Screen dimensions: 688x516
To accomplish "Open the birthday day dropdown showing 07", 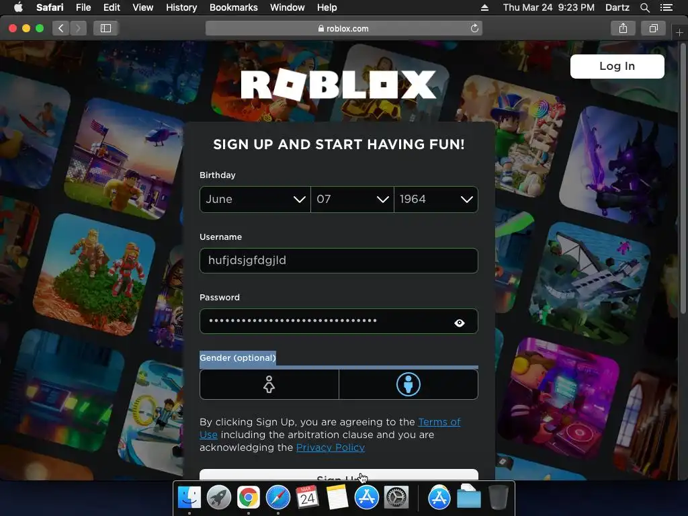I will tap(352, 199).
